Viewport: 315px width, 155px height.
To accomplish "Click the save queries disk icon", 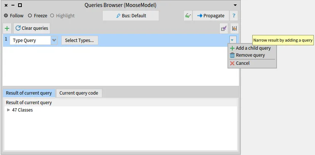I will (x=234, y=28).
